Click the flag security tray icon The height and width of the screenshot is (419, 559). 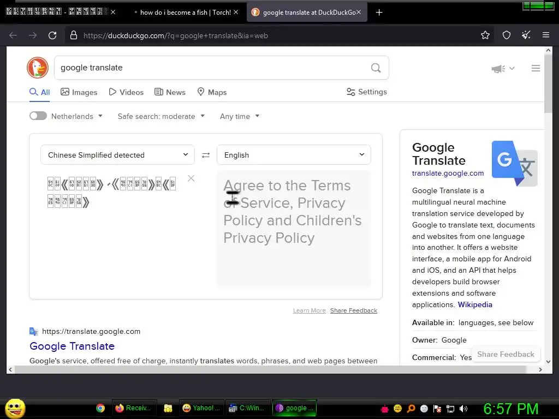pyautogui.click(x=437, y=409)
